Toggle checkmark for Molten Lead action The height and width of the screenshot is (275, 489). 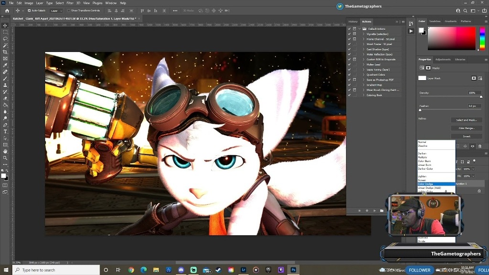pyautogui.click(x=349, y=64)
